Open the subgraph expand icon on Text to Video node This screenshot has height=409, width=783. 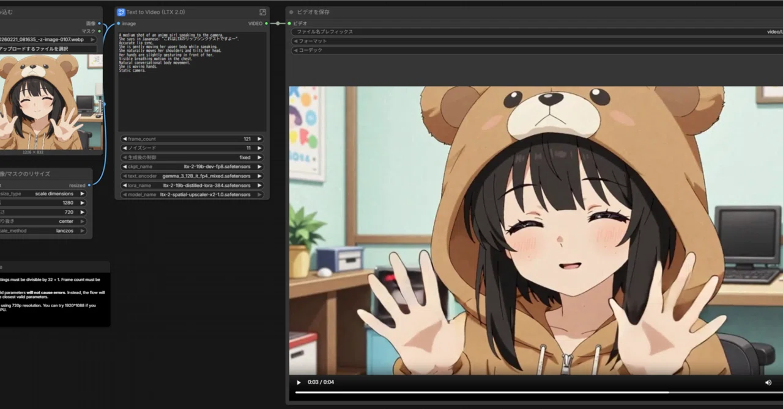pyautogui.click(x=262, y=12)
